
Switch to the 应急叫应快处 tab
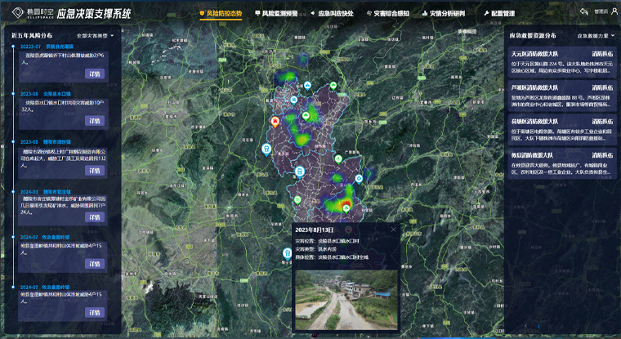(x=333, y=14)
